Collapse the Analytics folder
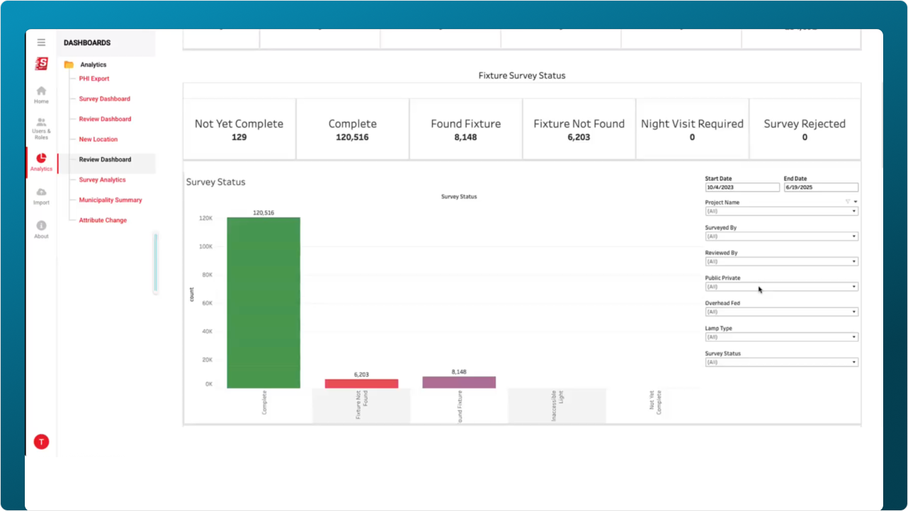 69,64
